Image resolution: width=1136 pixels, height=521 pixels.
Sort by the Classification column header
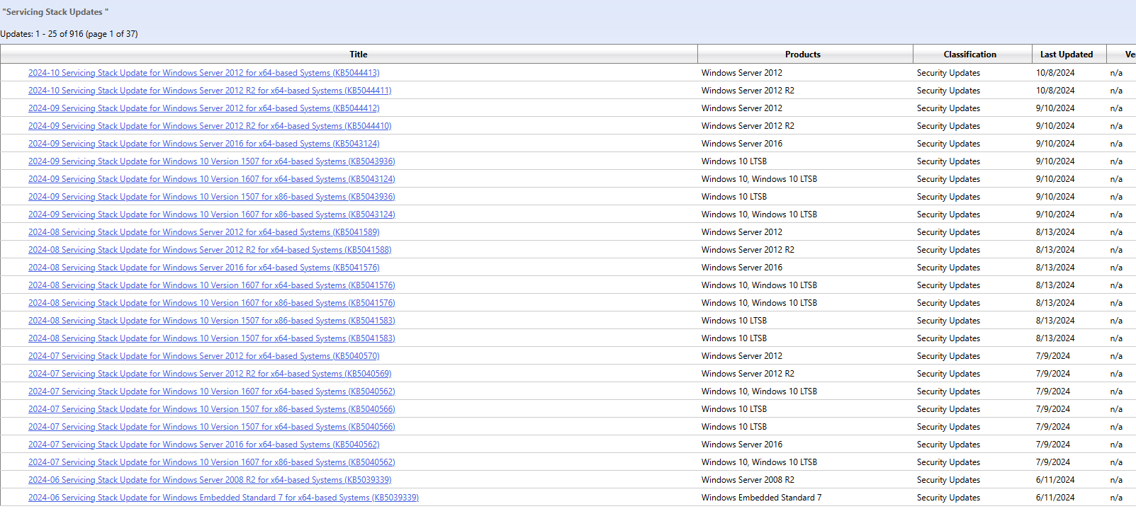coord(970,55)
